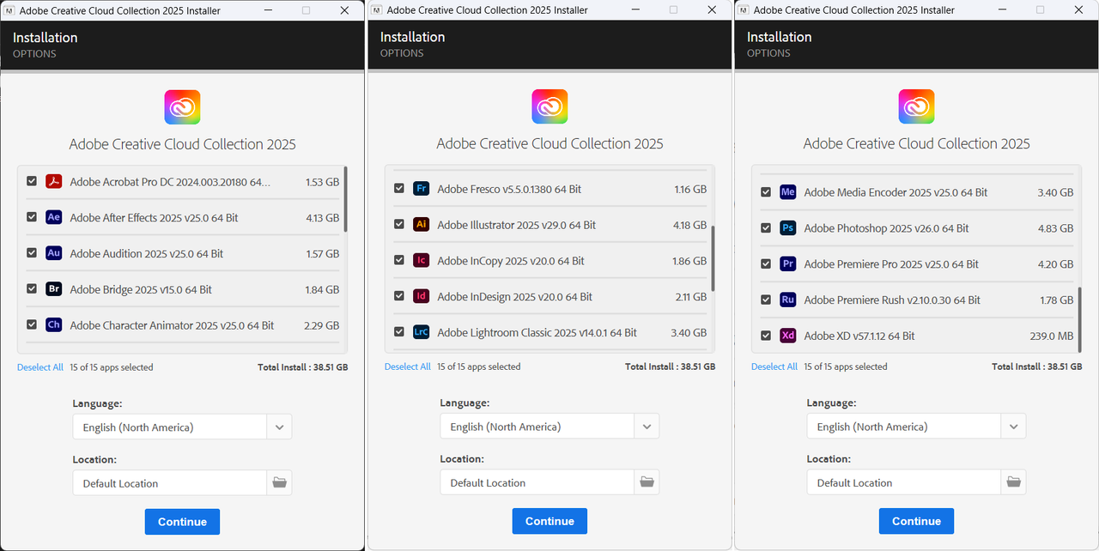Select Adobe Media Encoder 2025 row text
1099x551 pixels.
pos(896,192)
